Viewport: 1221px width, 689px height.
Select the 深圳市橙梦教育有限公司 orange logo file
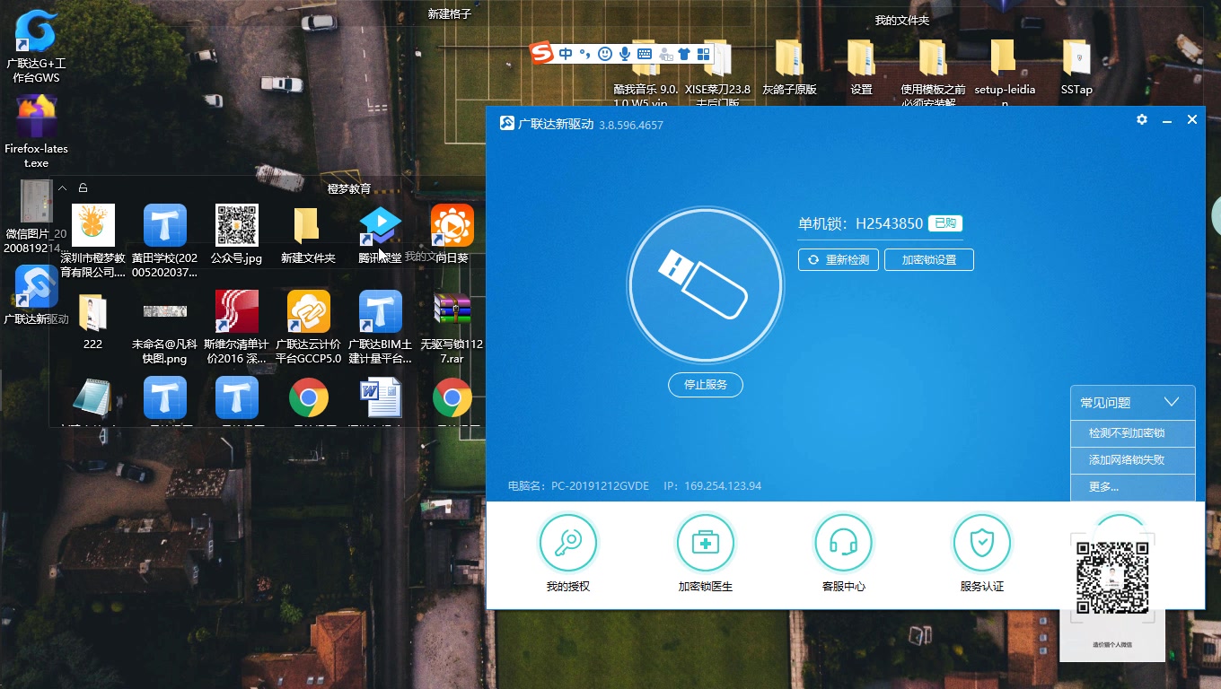[92, 240]
